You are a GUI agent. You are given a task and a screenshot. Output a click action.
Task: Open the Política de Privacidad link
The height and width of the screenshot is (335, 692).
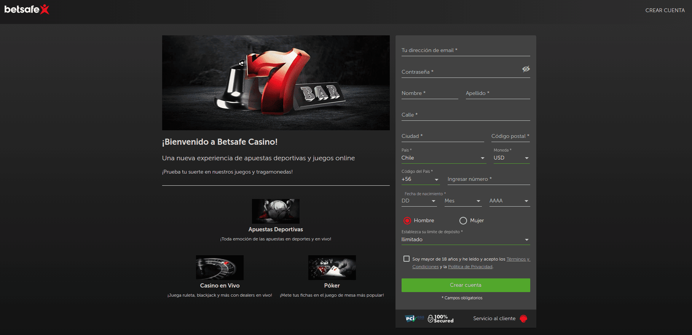(470, 267)
